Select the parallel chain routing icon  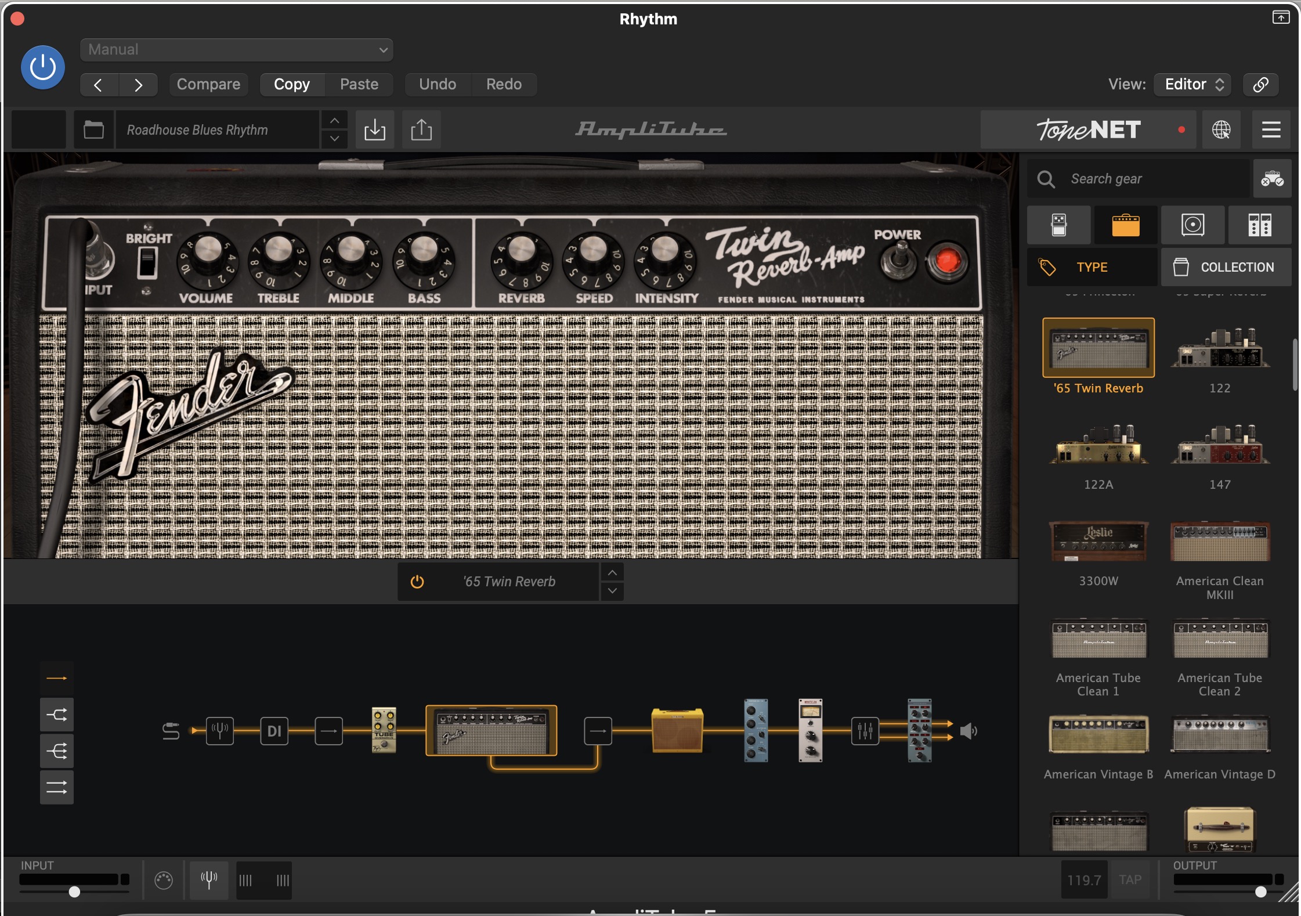point(56,788)
